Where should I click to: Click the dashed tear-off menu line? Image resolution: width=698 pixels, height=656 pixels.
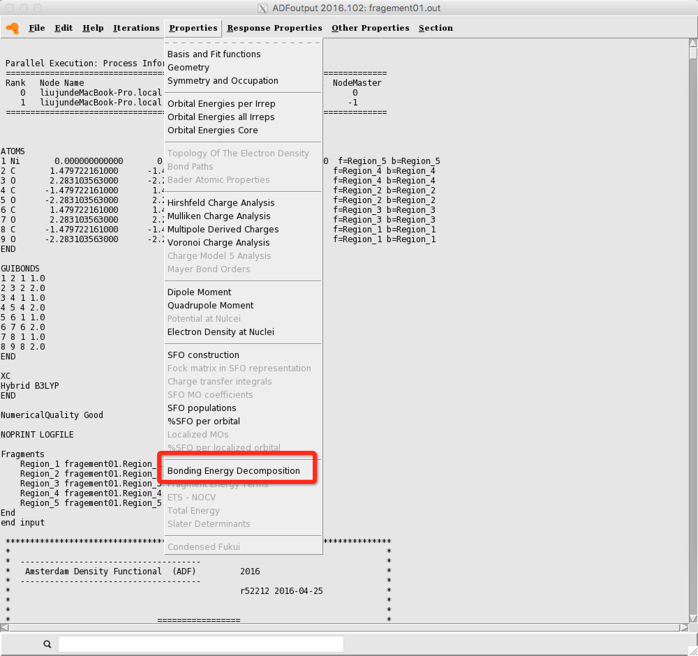(243, 43)
